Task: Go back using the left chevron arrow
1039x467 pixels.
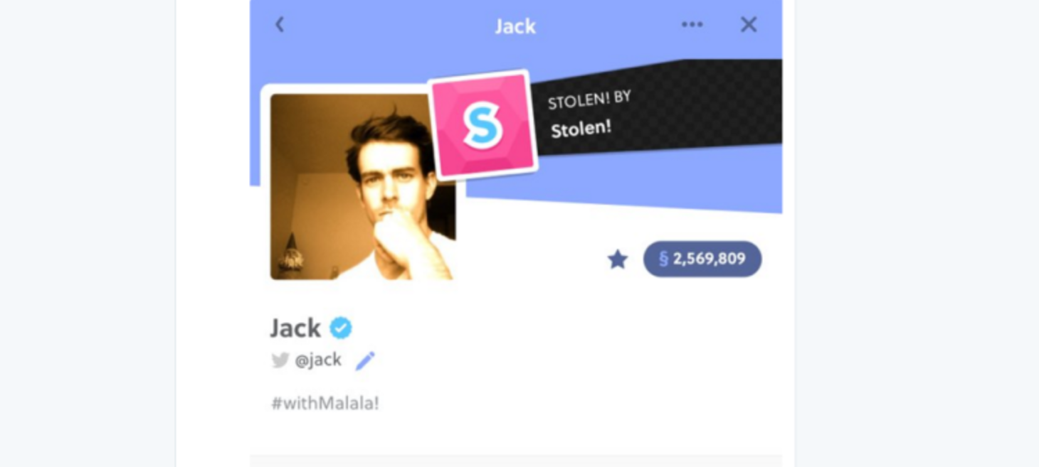Action: (x=280, y=25)
